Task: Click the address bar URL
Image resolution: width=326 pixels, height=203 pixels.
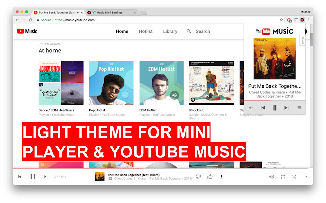Action: [74, 20]
